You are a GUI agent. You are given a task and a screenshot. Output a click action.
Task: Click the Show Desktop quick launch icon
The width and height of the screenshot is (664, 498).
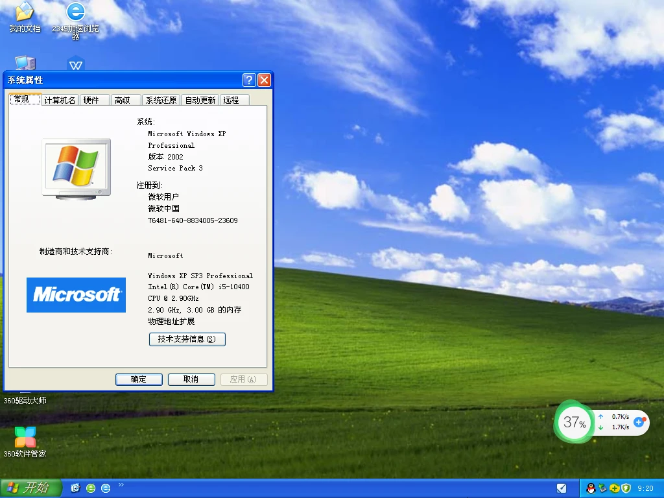point(75,488)
